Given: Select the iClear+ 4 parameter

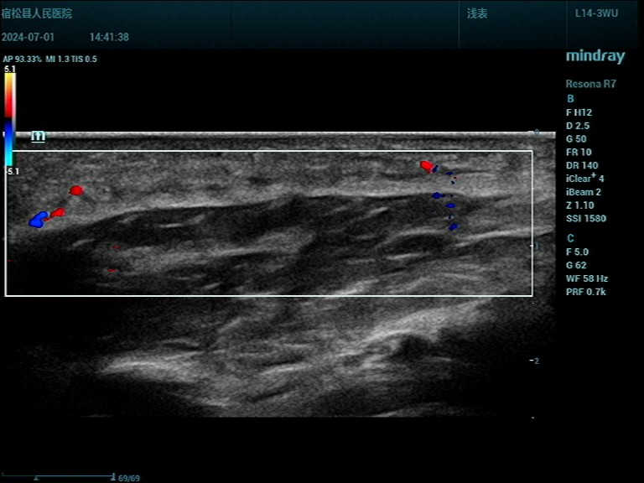Looking at the screenshot, I should (584, 179).
